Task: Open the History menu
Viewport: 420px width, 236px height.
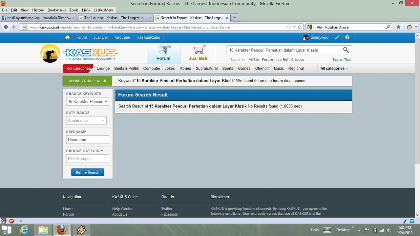Action: [x=38, y=10]
